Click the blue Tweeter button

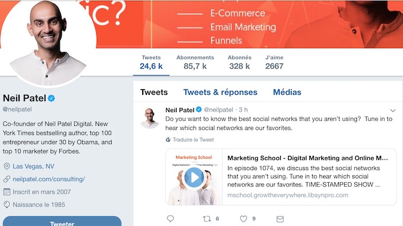point(62,221)
